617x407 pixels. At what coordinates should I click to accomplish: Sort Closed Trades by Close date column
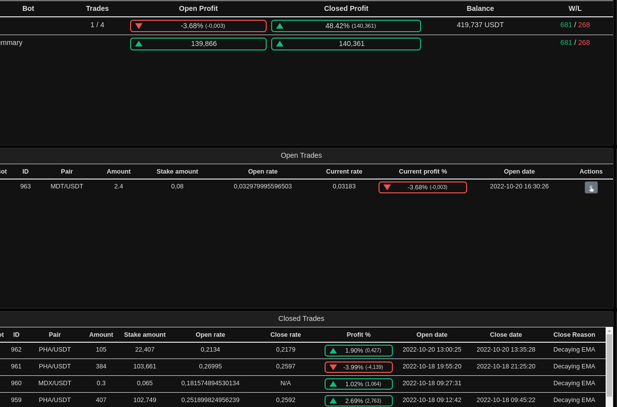(506, 335)
